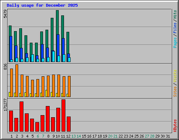The image size is (179, 140).
Task: Click day 8 on the x-axis
Action: pos(48,136)
